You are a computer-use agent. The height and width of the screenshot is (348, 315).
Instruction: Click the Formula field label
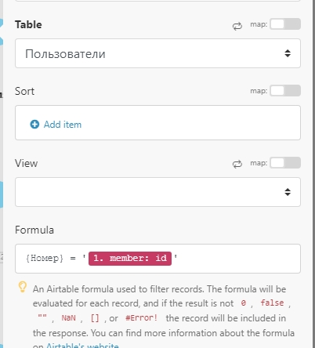tap(34, 230)
